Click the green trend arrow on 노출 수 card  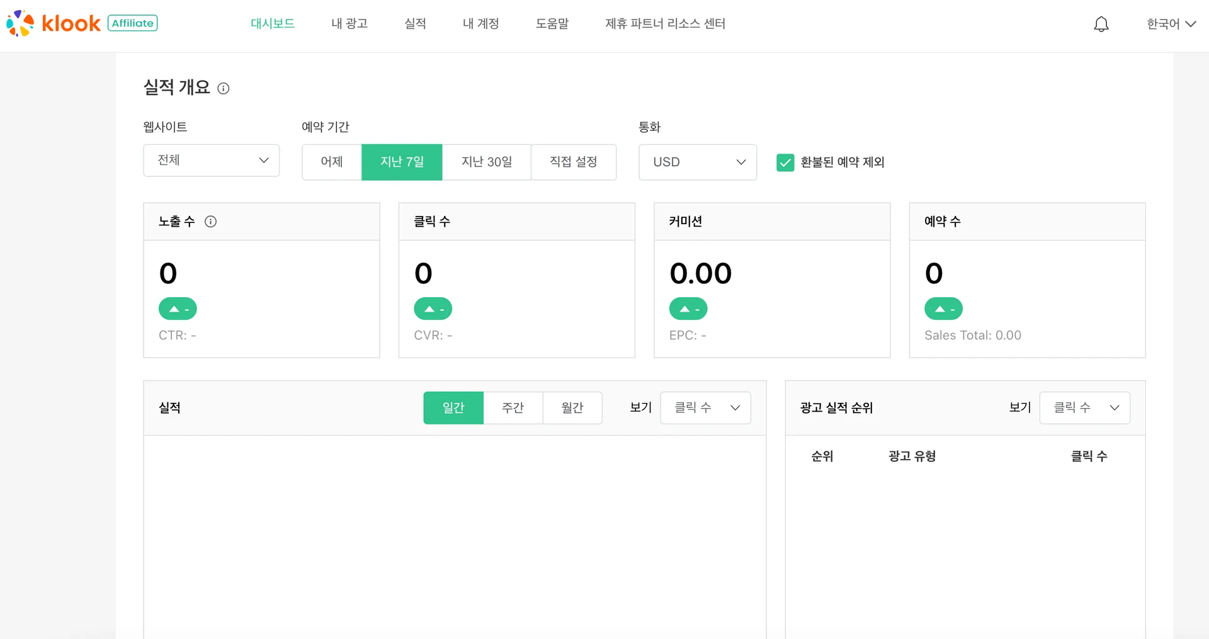(178, 308)
